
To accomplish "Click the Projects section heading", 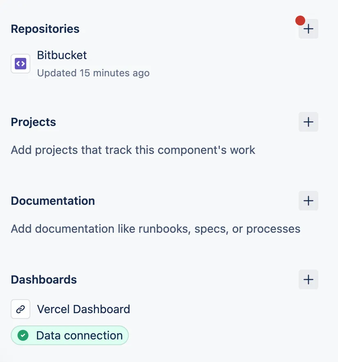I will (33, 122).
